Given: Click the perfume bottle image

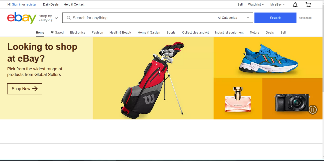Looking at the screenshot, I should [237, 99].
